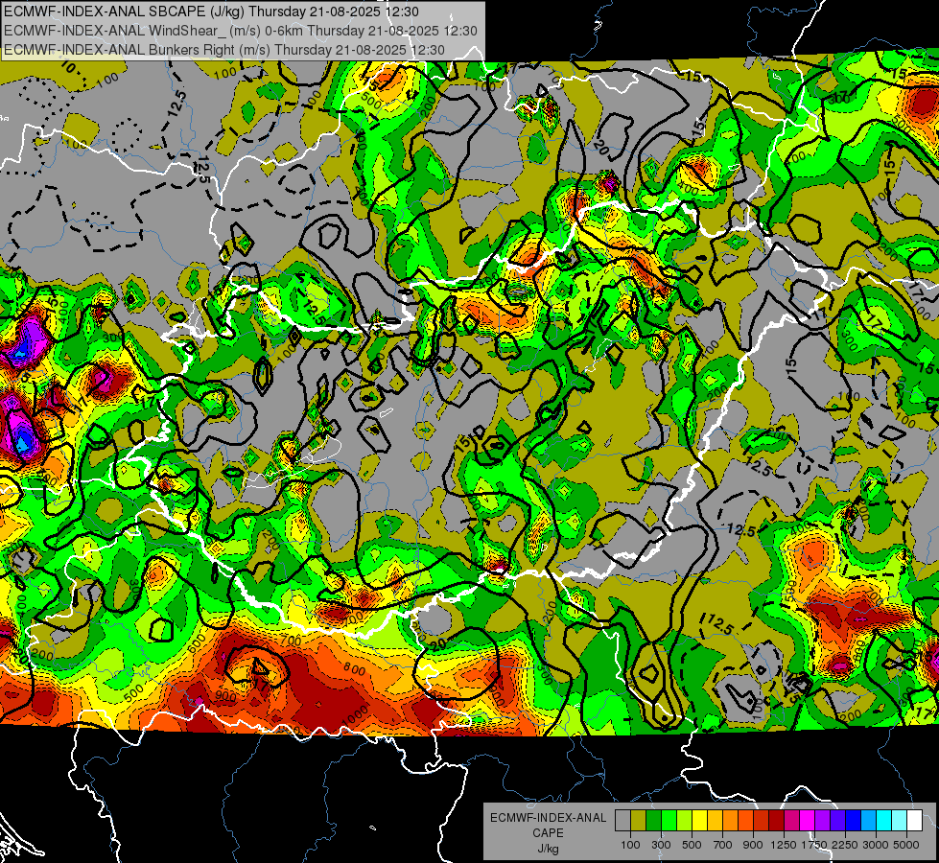Screen dimensions: 939x863
Task: Click the 300 tick label below legend bar
Action: tap(661, 845)
